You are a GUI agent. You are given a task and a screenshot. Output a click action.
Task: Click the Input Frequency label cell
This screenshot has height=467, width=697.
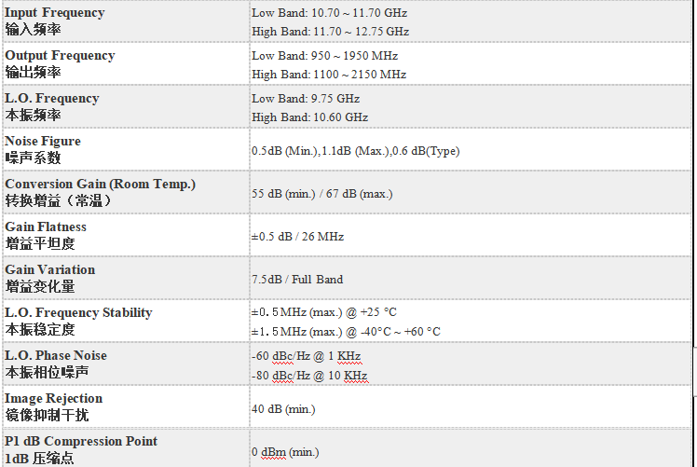126,21
